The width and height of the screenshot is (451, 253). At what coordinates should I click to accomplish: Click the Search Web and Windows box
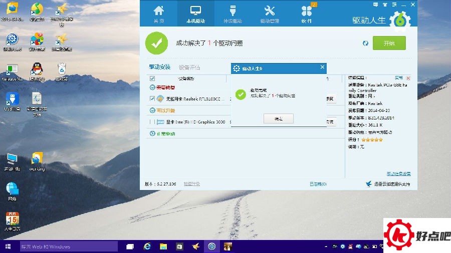click(69, 246)
